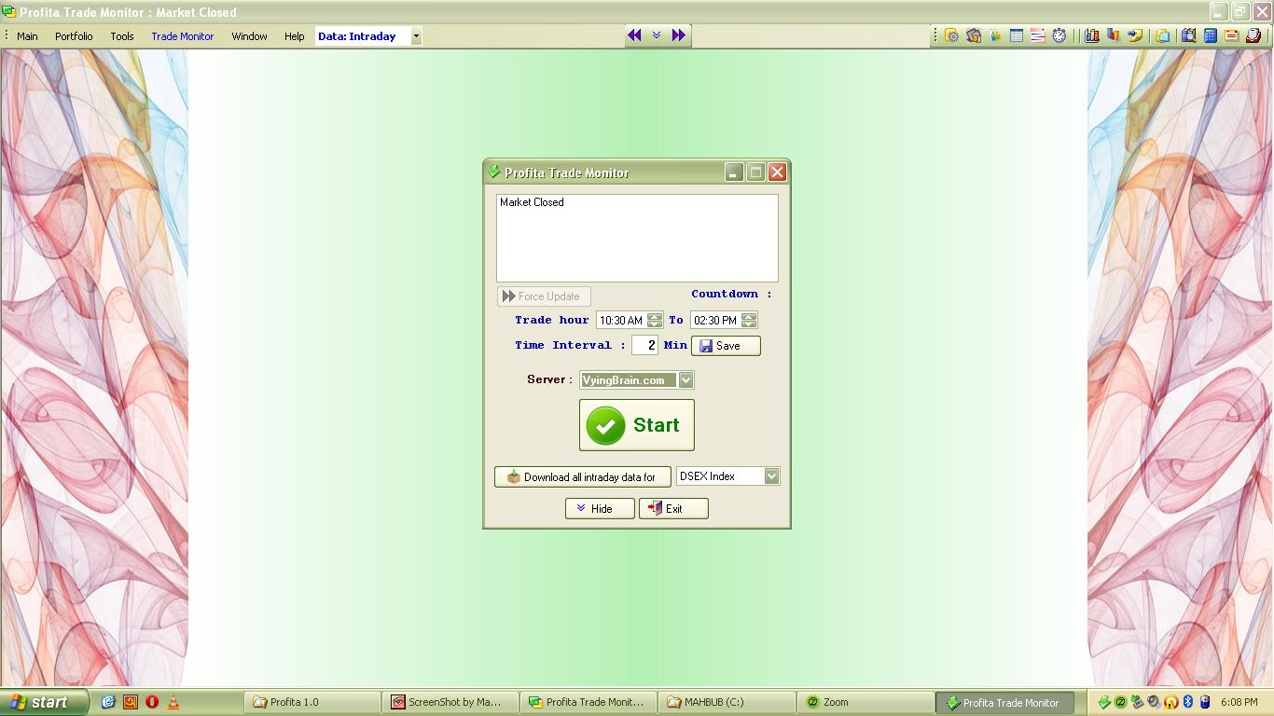
Task: Open the bar chart toolbar icon
Action: (1092, 35)
